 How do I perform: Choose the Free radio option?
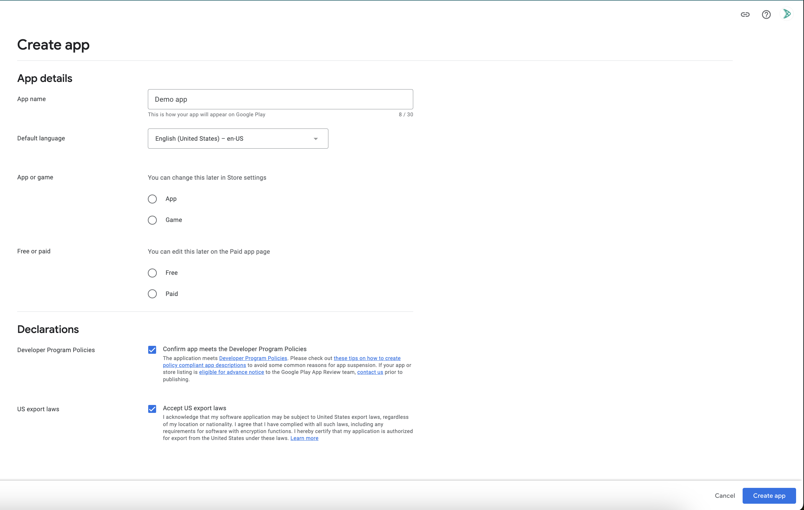152,273
